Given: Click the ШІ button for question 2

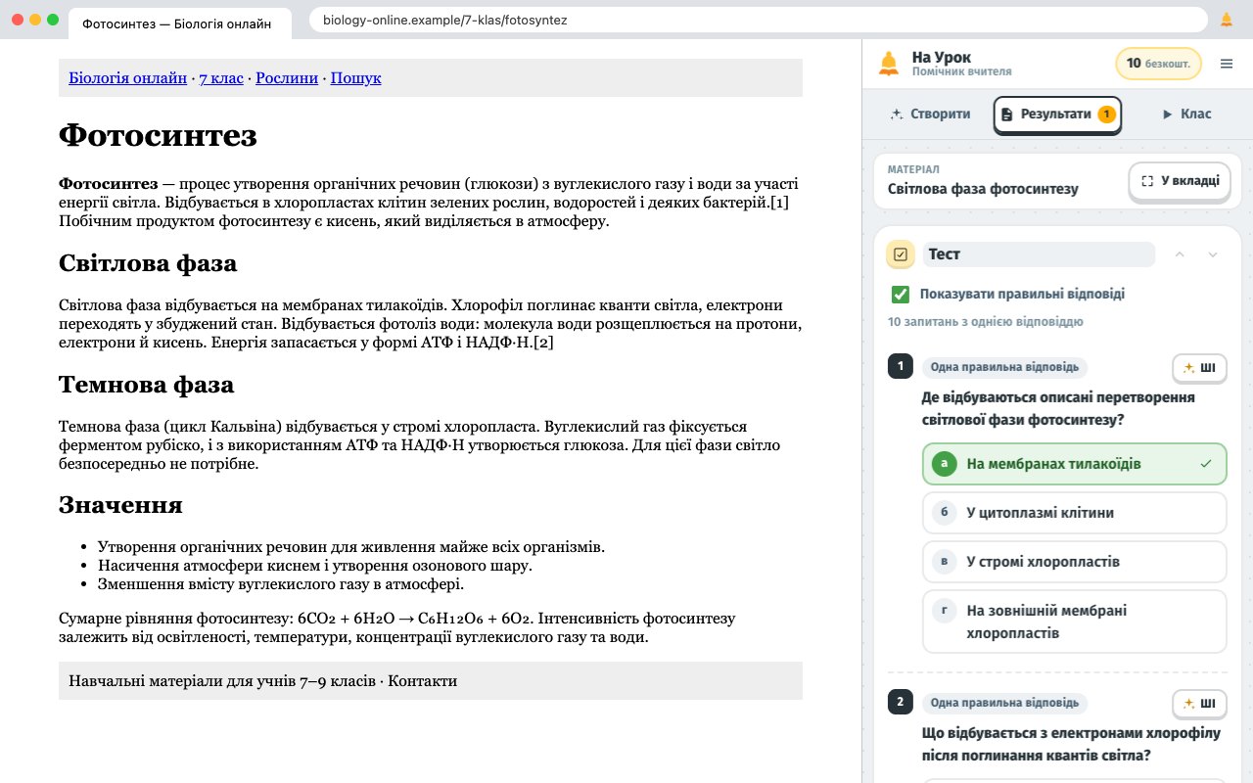Looking at the screenshot, I should point(1199,704).
